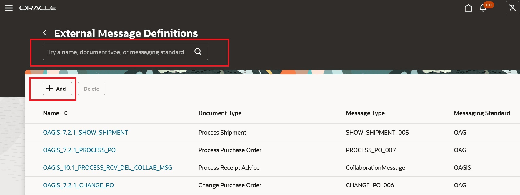Open OAGIS_10.1_PROCESS_RCV_DEL_COLLAB_MSG definition
520x195 pixels.
tap(107, 168)
